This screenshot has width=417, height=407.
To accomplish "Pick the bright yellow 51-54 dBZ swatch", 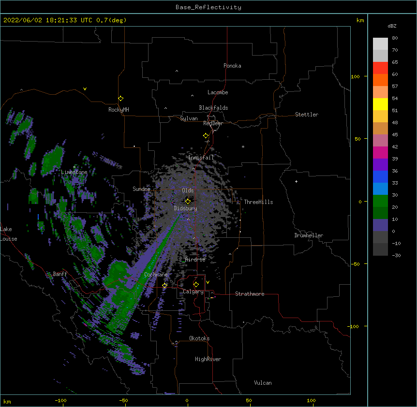I will (x=380, y=104).
